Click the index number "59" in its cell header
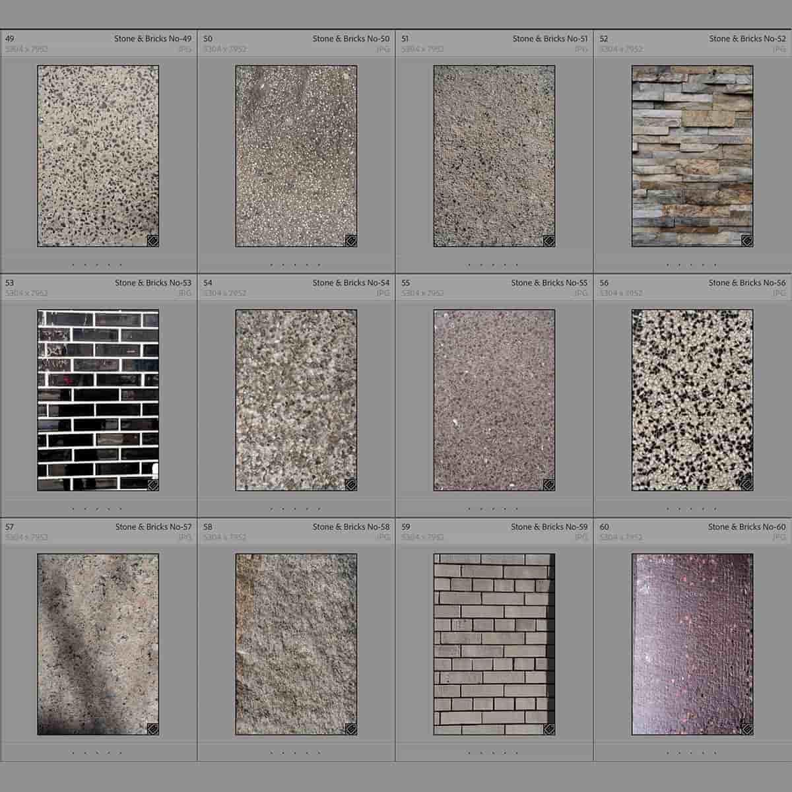792x792 pixels. click(x=406, y=527)
